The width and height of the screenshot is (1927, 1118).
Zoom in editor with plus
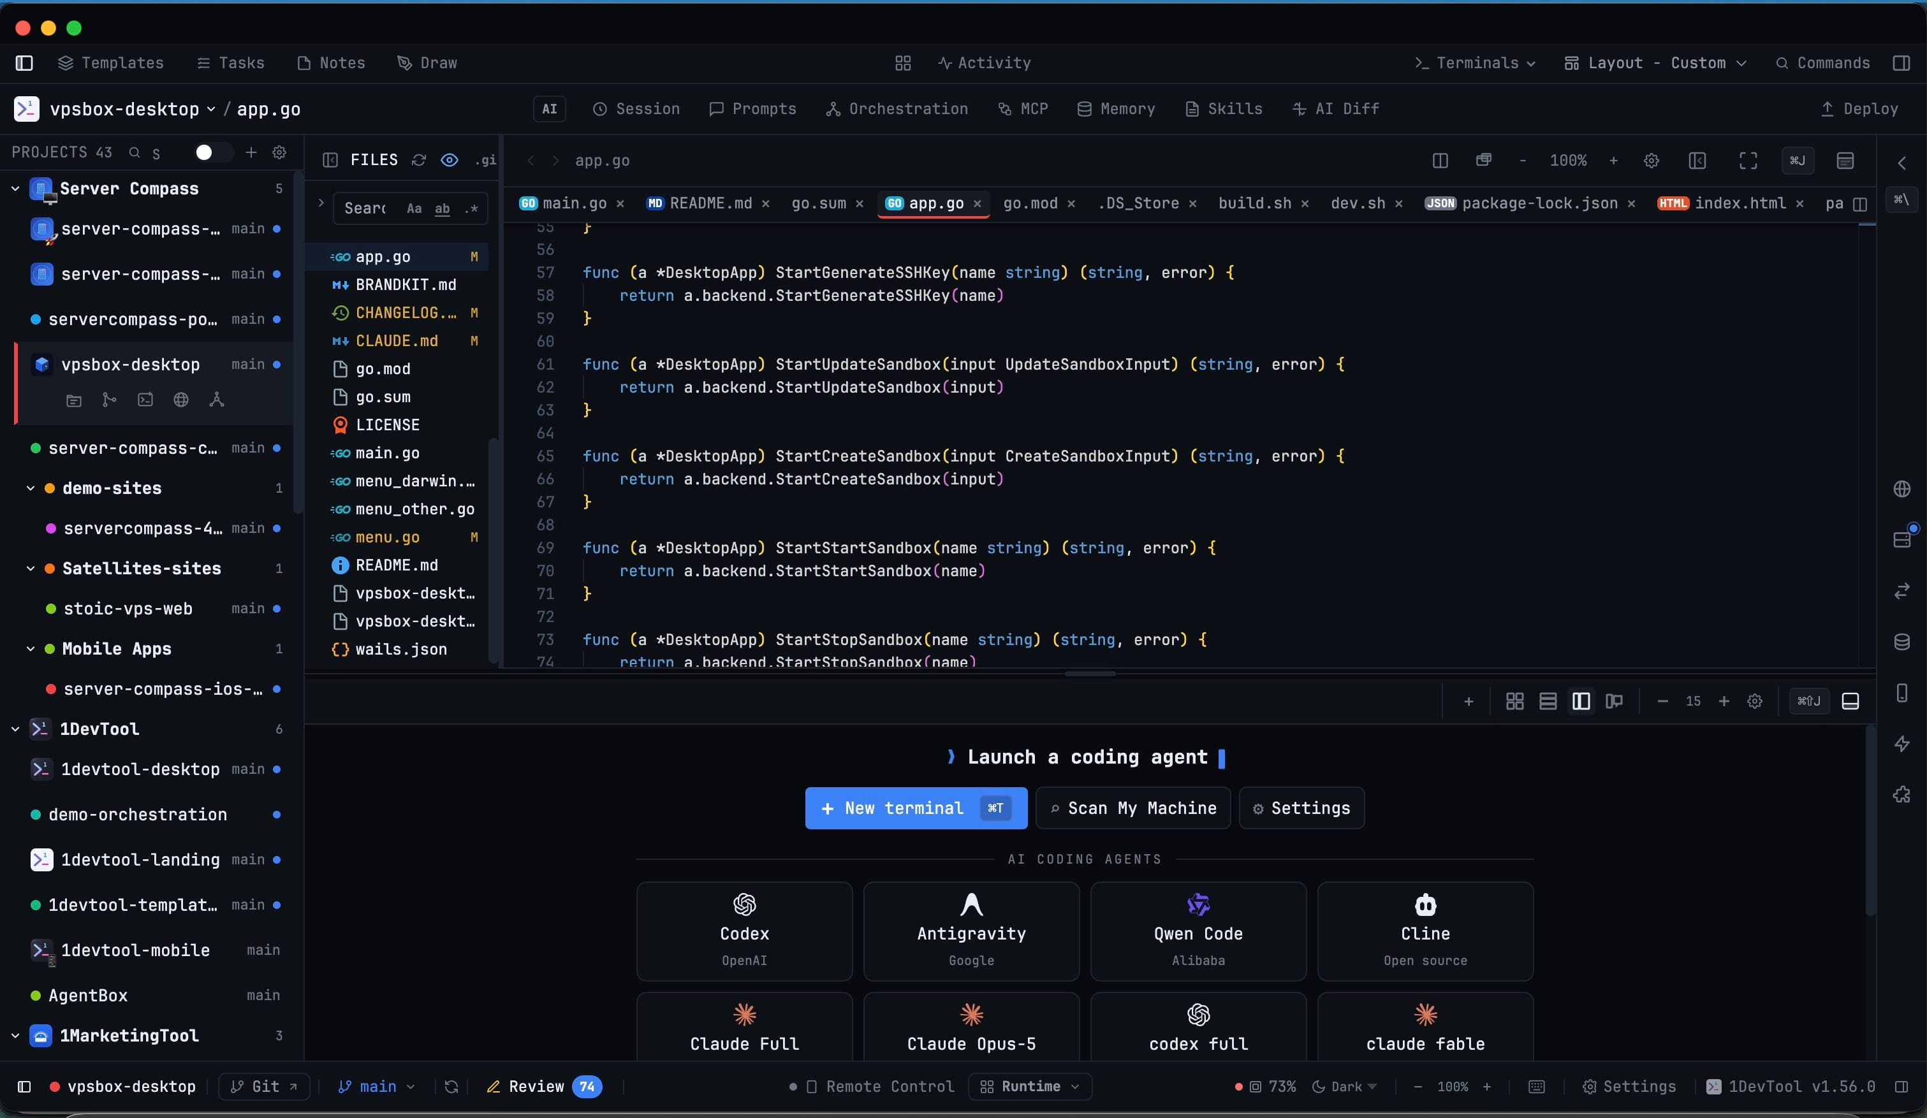pos(1613,161)
